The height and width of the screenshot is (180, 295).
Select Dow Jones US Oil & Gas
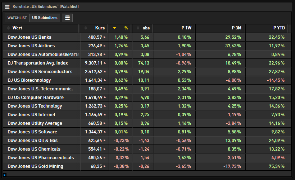[32, 141]
